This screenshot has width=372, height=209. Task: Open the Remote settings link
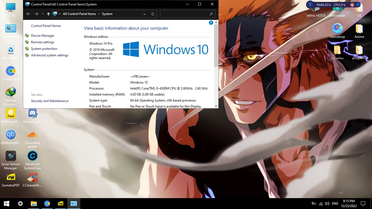coord(42,42)
